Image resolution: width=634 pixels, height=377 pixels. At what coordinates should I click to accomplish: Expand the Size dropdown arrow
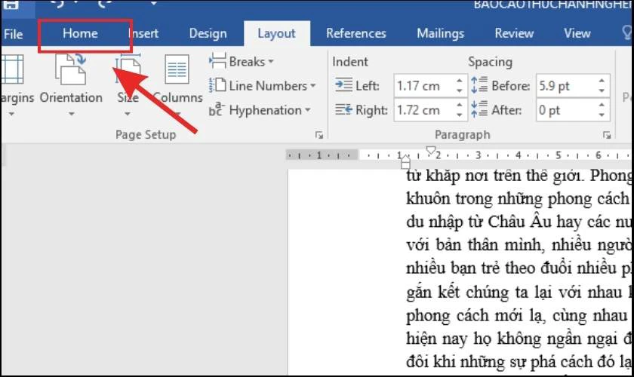pyautogui.click(x=128, y=115)
